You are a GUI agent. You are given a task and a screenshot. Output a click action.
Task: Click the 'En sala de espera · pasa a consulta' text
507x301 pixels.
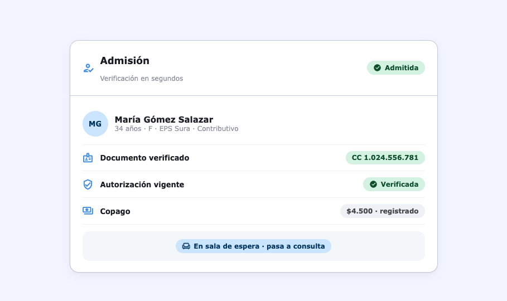(x=259, y=246)
